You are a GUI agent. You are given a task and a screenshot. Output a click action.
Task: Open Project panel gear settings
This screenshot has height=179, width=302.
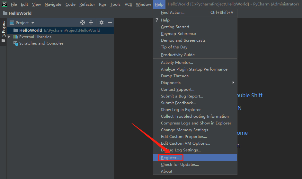102,22
